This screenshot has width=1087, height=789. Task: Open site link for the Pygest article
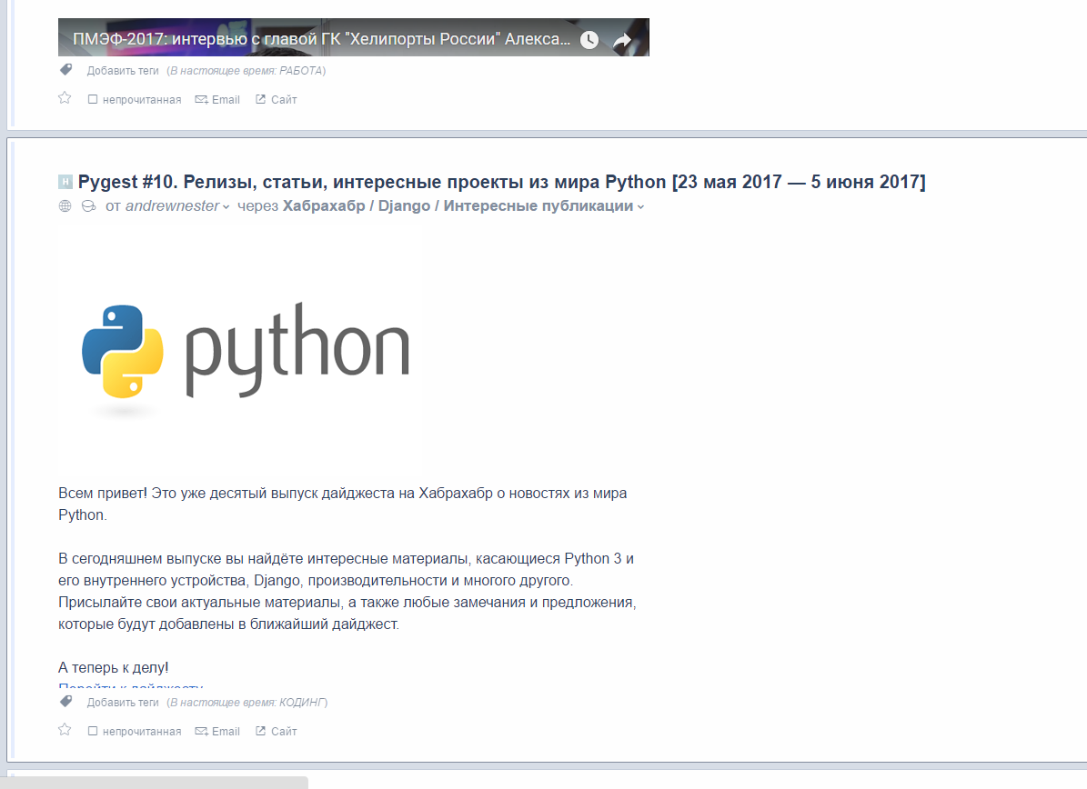point(276,732)
